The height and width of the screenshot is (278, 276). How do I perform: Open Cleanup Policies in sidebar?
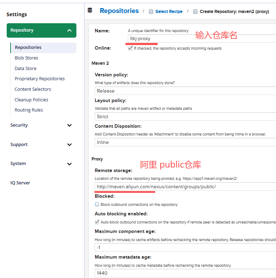click(31, 100)
